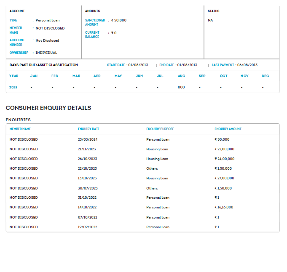Screen dimensions: 287x272
Task: Click the Days Past Due/Asset Classification heading
Action: click(x=44, y=65)
